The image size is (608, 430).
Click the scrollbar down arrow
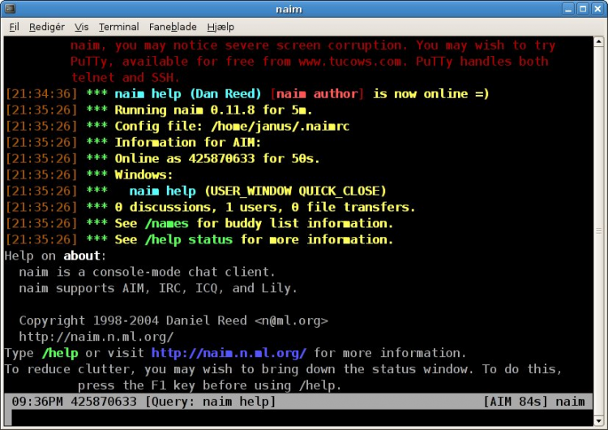coord(599,421)
